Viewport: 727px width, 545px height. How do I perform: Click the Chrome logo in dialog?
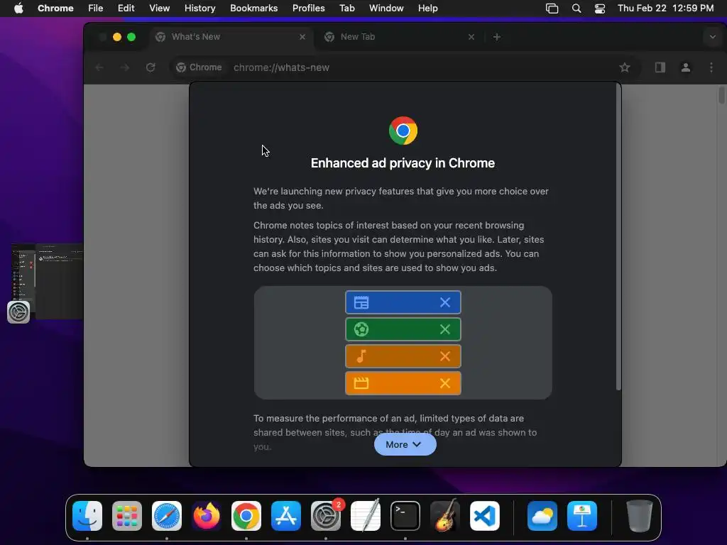403,131
